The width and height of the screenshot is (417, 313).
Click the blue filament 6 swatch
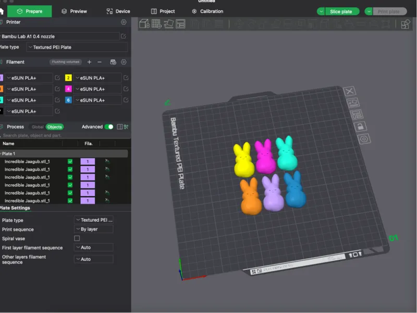click(x=68, y=100)
